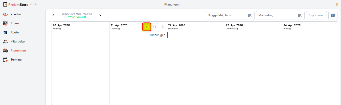
Task: Open the three-dot options menu
Action: [337, 5]
